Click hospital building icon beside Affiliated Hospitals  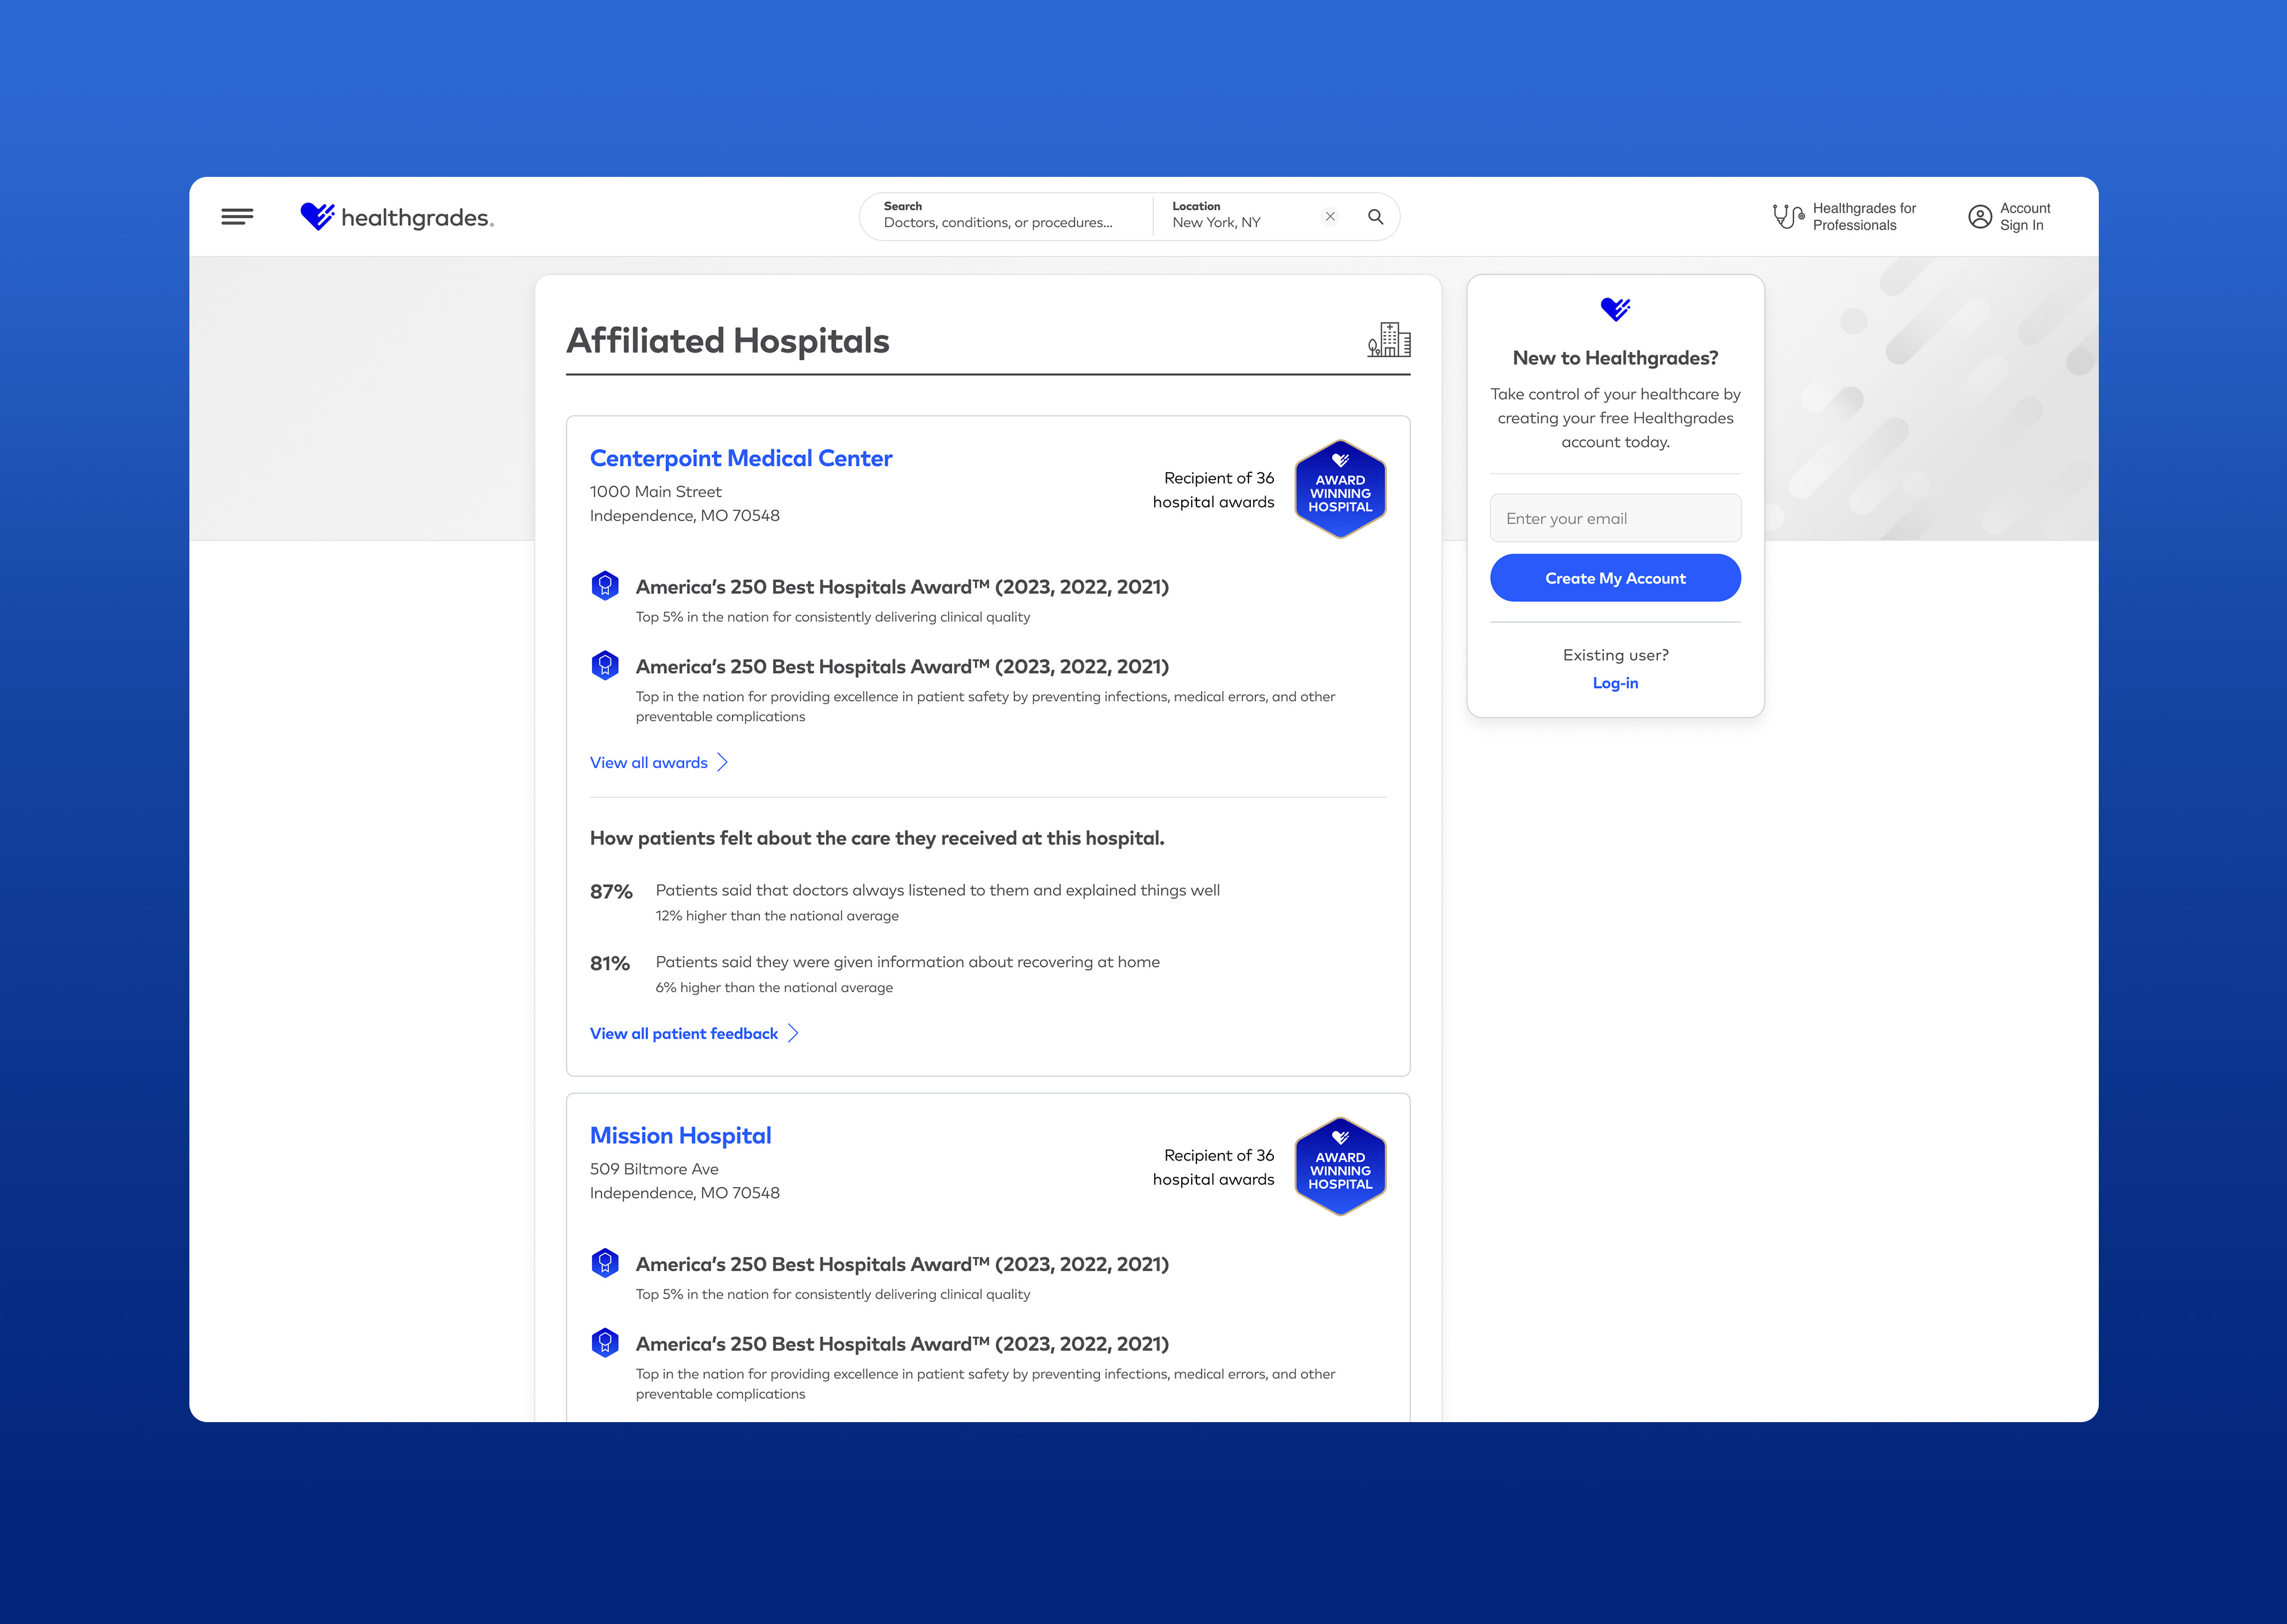click(1389, 340)
